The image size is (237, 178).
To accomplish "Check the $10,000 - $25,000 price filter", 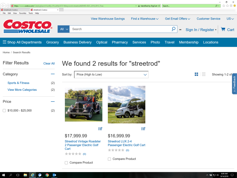I will click(4, 111).
